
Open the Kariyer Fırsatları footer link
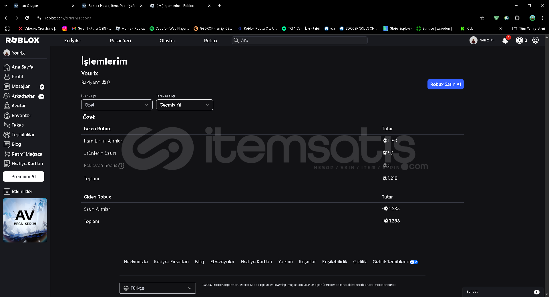pos(171,262)
